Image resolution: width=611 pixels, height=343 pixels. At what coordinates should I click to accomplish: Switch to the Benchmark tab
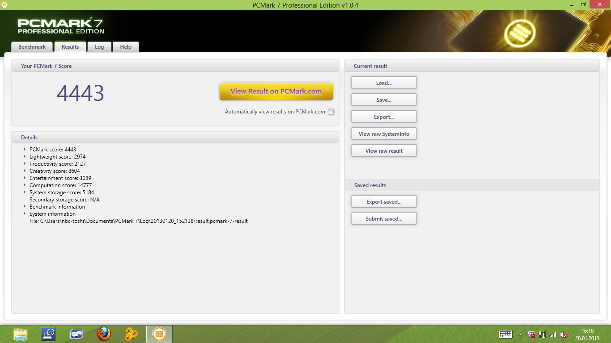tap(32, 47)
